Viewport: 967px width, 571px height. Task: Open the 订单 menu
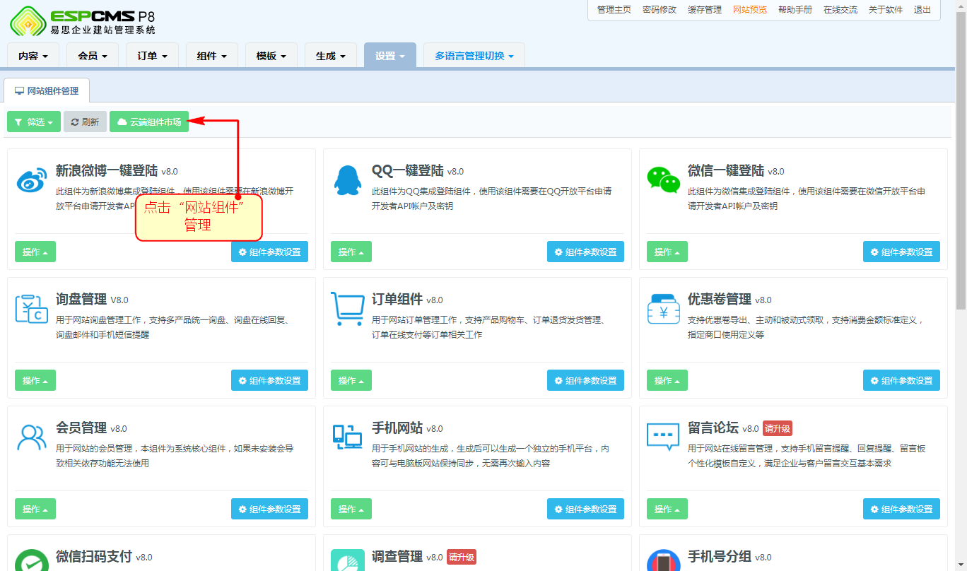[153, 56]
